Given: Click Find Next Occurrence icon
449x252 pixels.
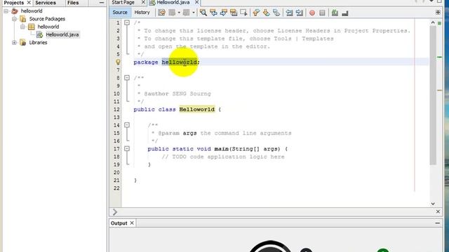Looking at the screenshot, I should coord(223,13).
